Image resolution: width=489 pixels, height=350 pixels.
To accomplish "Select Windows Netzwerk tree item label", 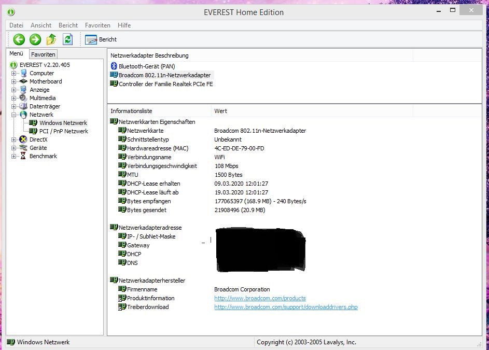I will [63, 123].
